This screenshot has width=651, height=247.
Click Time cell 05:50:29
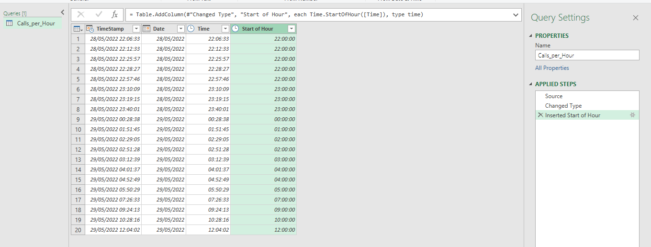[208, 190]
